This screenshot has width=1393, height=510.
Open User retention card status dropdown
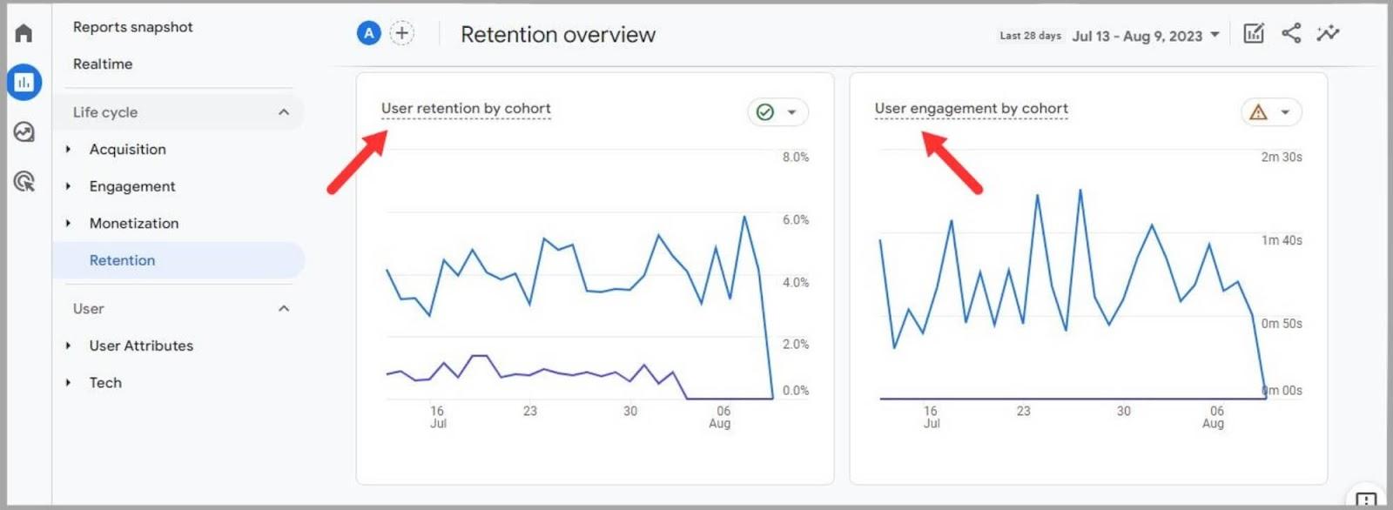pyautogui.click(x=777, y=112)
